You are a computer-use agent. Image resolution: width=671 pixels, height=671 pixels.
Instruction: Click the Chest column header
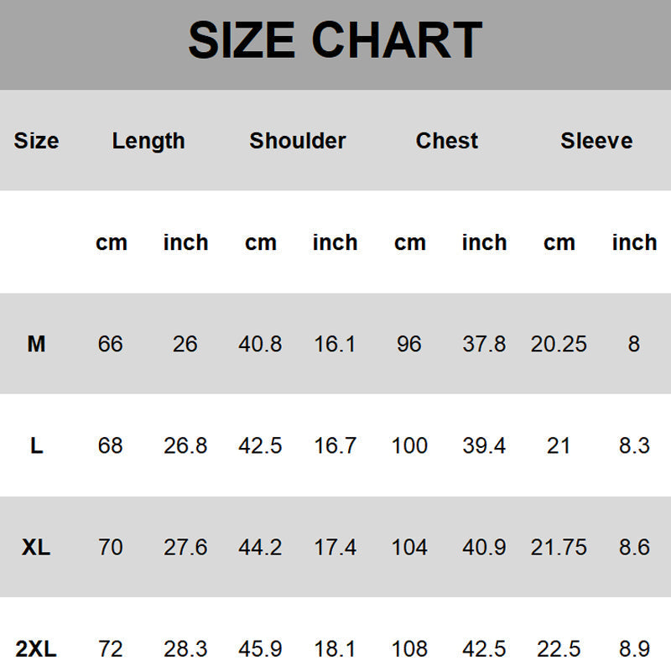coord(447,141)
